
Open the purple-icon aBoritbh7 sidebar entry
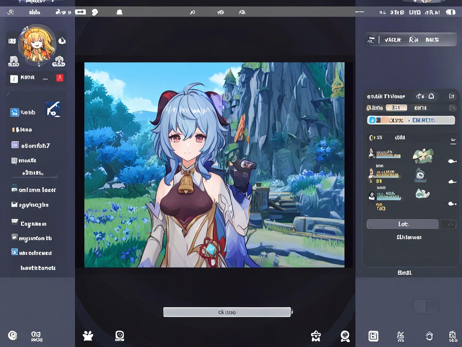[31, 145]
